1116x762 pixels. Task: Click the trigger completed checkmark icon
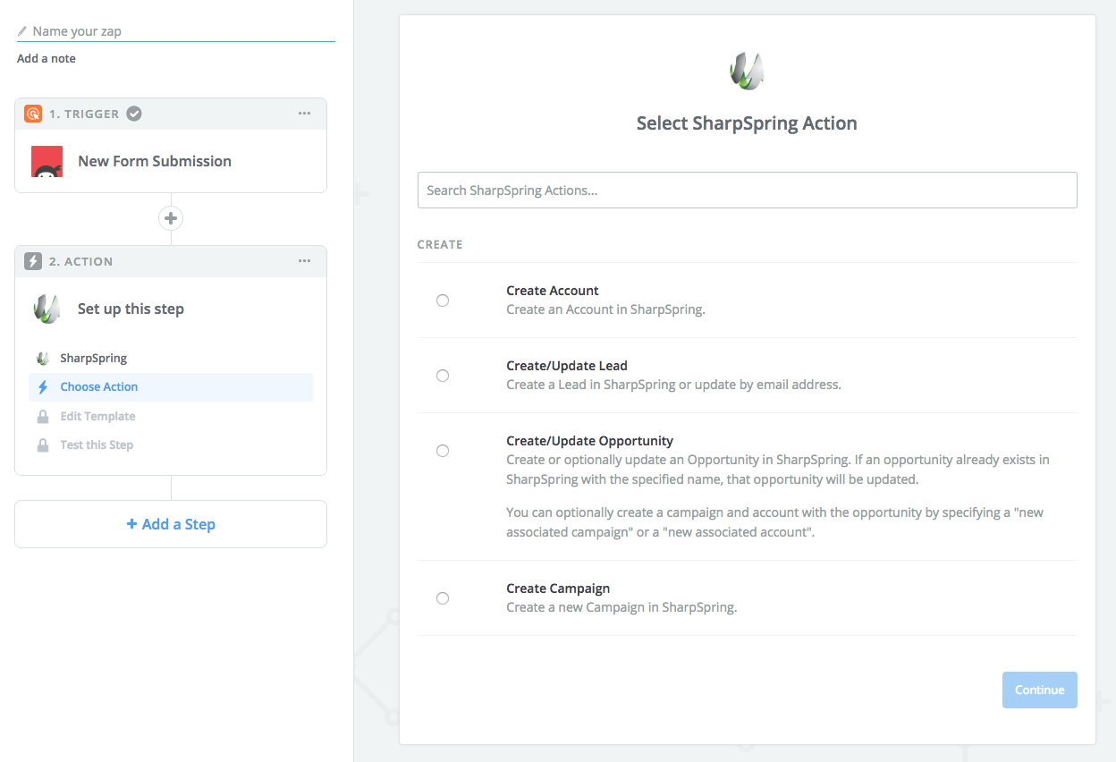tap(134, 114)
